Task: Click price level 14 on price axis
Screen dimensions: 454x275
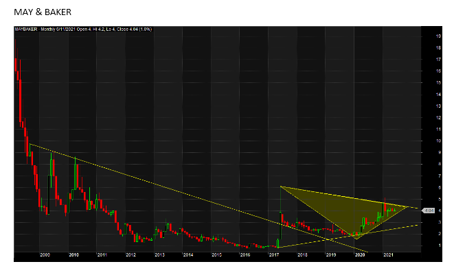Action: 439,94
